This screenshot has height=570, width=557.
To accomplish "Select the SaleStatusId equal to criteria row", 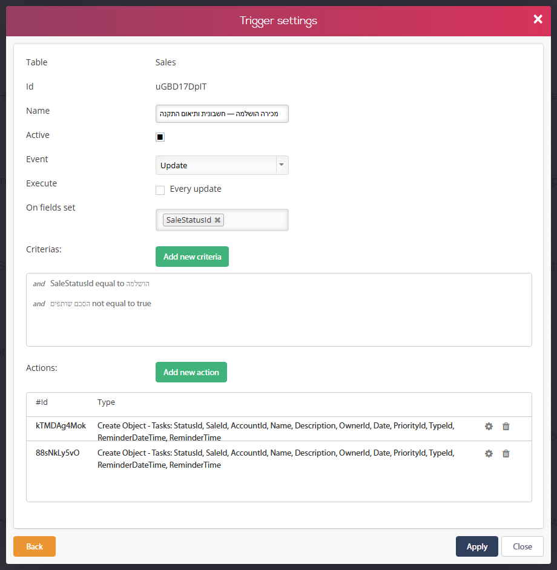I will click(91, 284).
